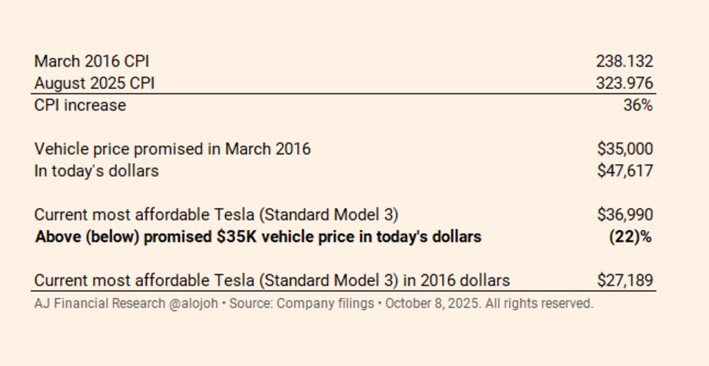Select the $36,990 Standard Model 3 price
Viewport: 709px width, 366px height.
point(625,214)
